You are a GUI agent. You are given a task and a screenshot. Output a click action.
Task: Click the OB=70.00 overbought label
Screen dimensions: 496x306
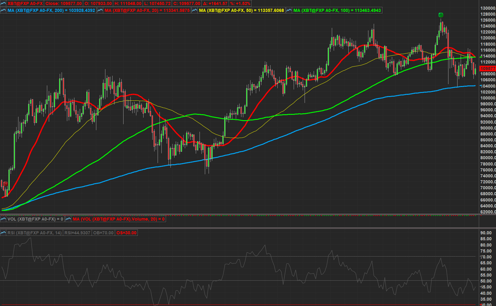(103, 233)
